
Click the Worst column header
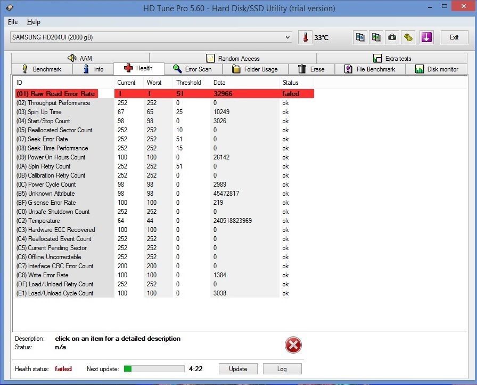[x=158, y=83]
